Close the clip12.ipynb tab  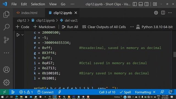click(x=76, y=13)
